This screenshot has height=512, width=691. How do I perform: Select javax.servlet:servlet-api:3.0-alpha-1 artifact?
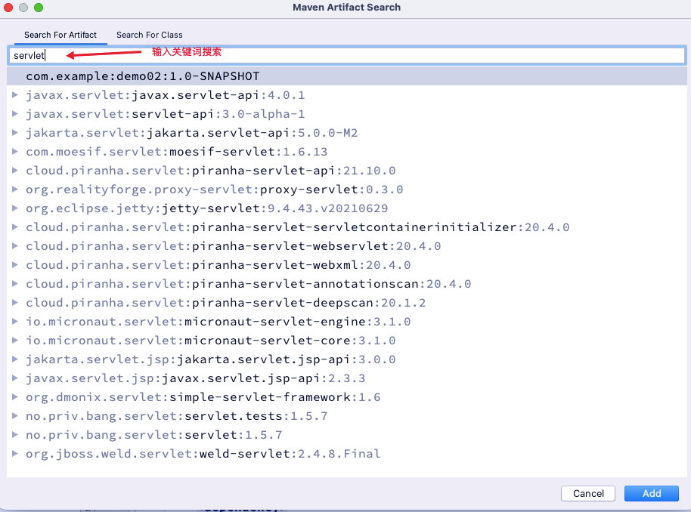coord(166,114)
